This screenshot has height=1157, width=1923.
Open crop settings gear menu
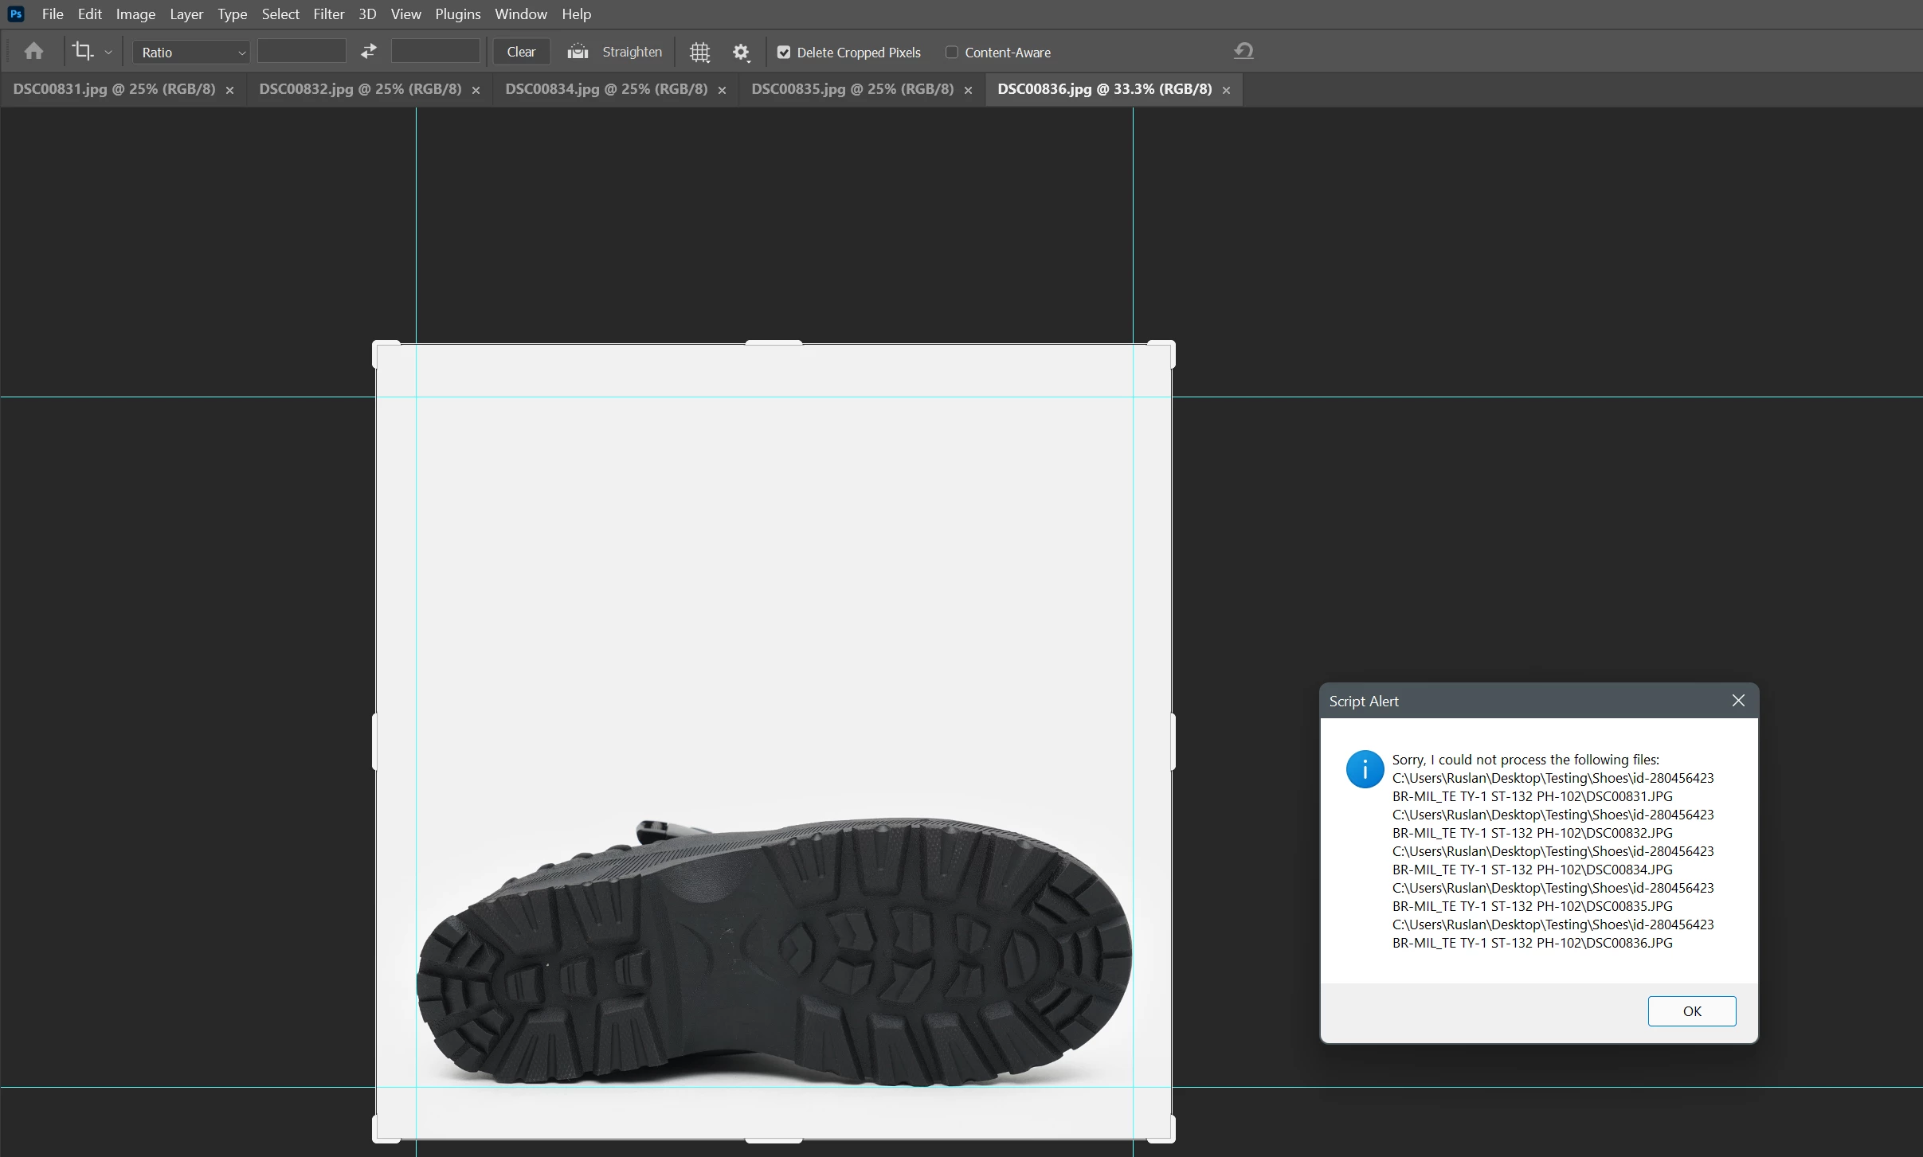[x=741, y=53]
